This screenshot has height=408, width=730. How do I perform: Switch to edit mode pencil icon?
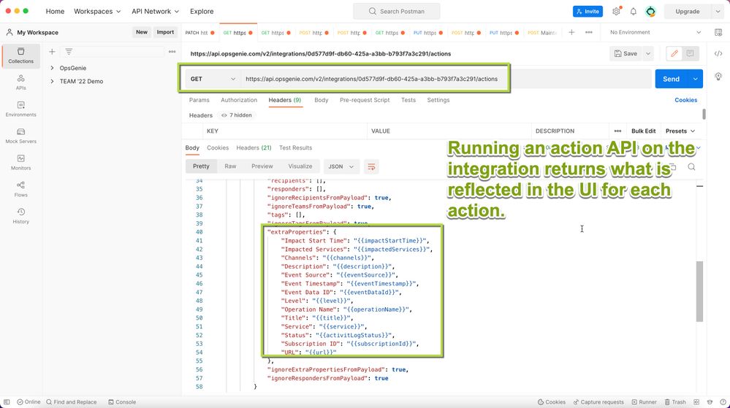(674, 53)
